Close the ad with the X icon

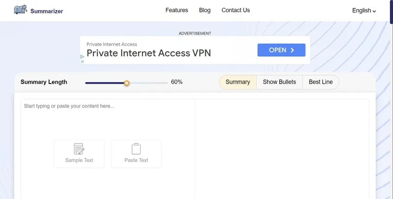tap(82, 61)
